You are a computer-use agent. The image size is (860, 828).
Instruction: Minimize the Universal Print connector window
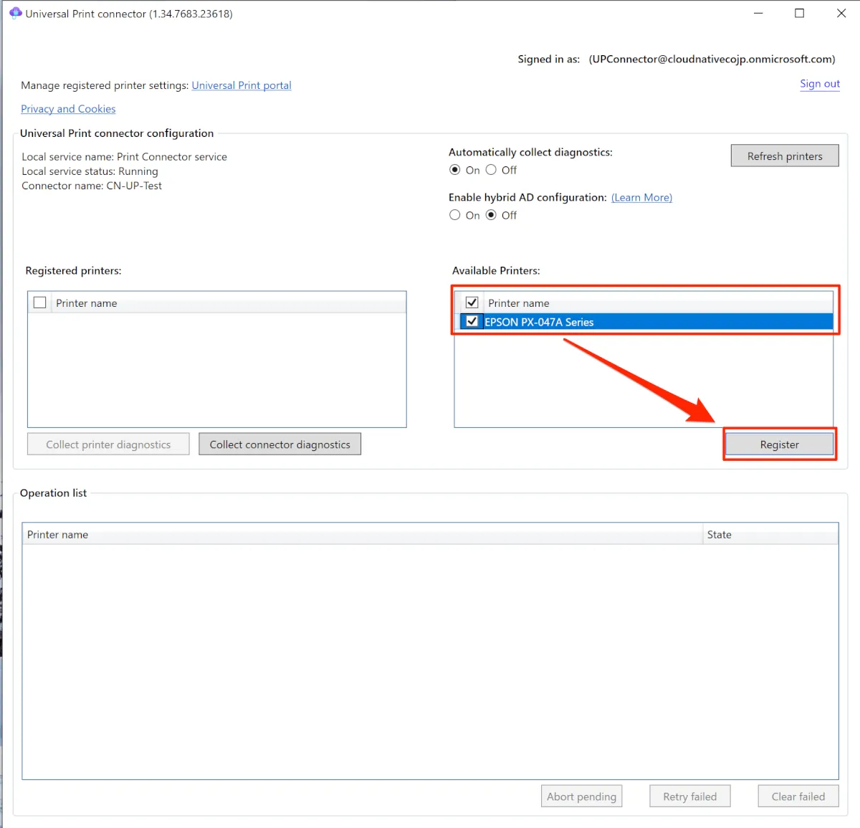(x=758, y=13)
